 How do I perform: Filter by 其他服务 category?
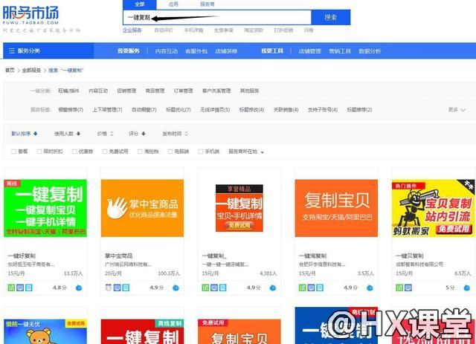249,91
